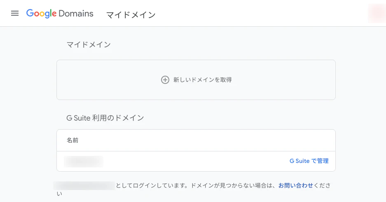Select the blurred domain name in table
This screenshot has width=386, height=202.
coord(84,161)
